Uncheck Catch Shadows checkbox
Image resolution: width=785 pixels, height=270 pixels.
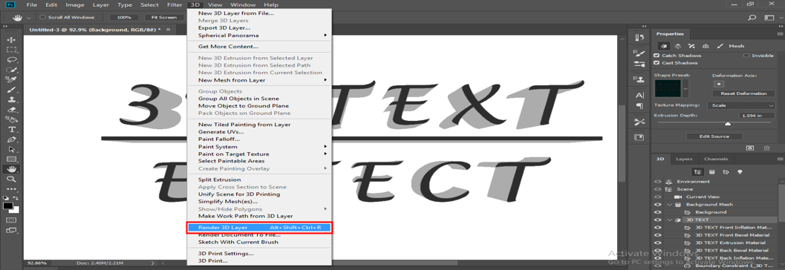657,56
